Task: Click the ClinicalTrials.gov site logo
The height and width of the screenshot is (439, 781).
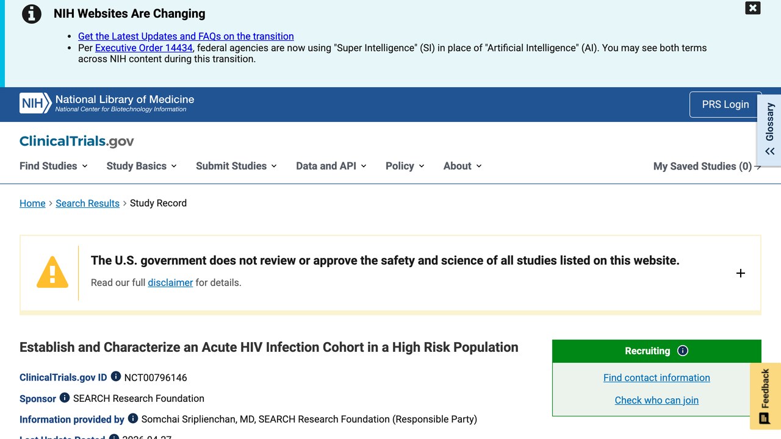Action: [x=77, y=141]
